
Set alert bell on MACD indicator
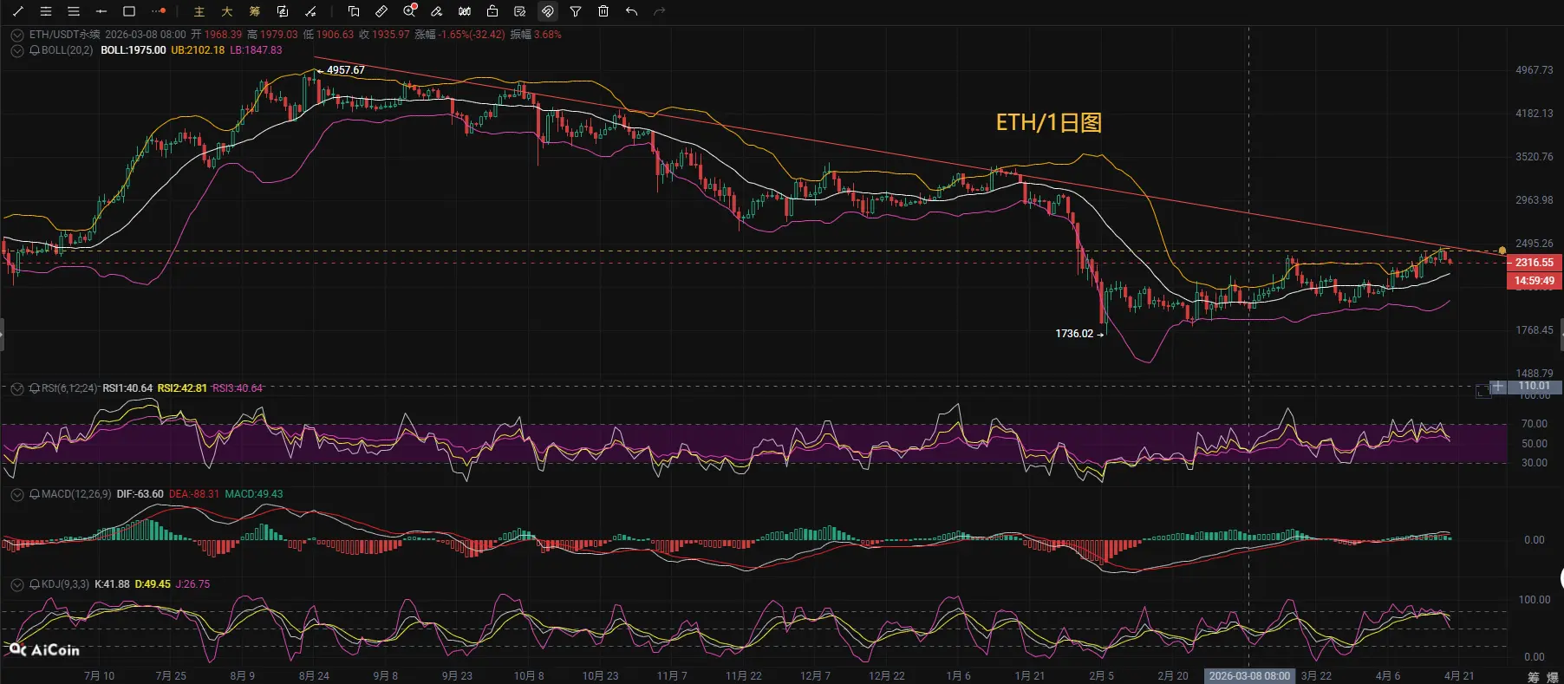(x=35, y=495)
